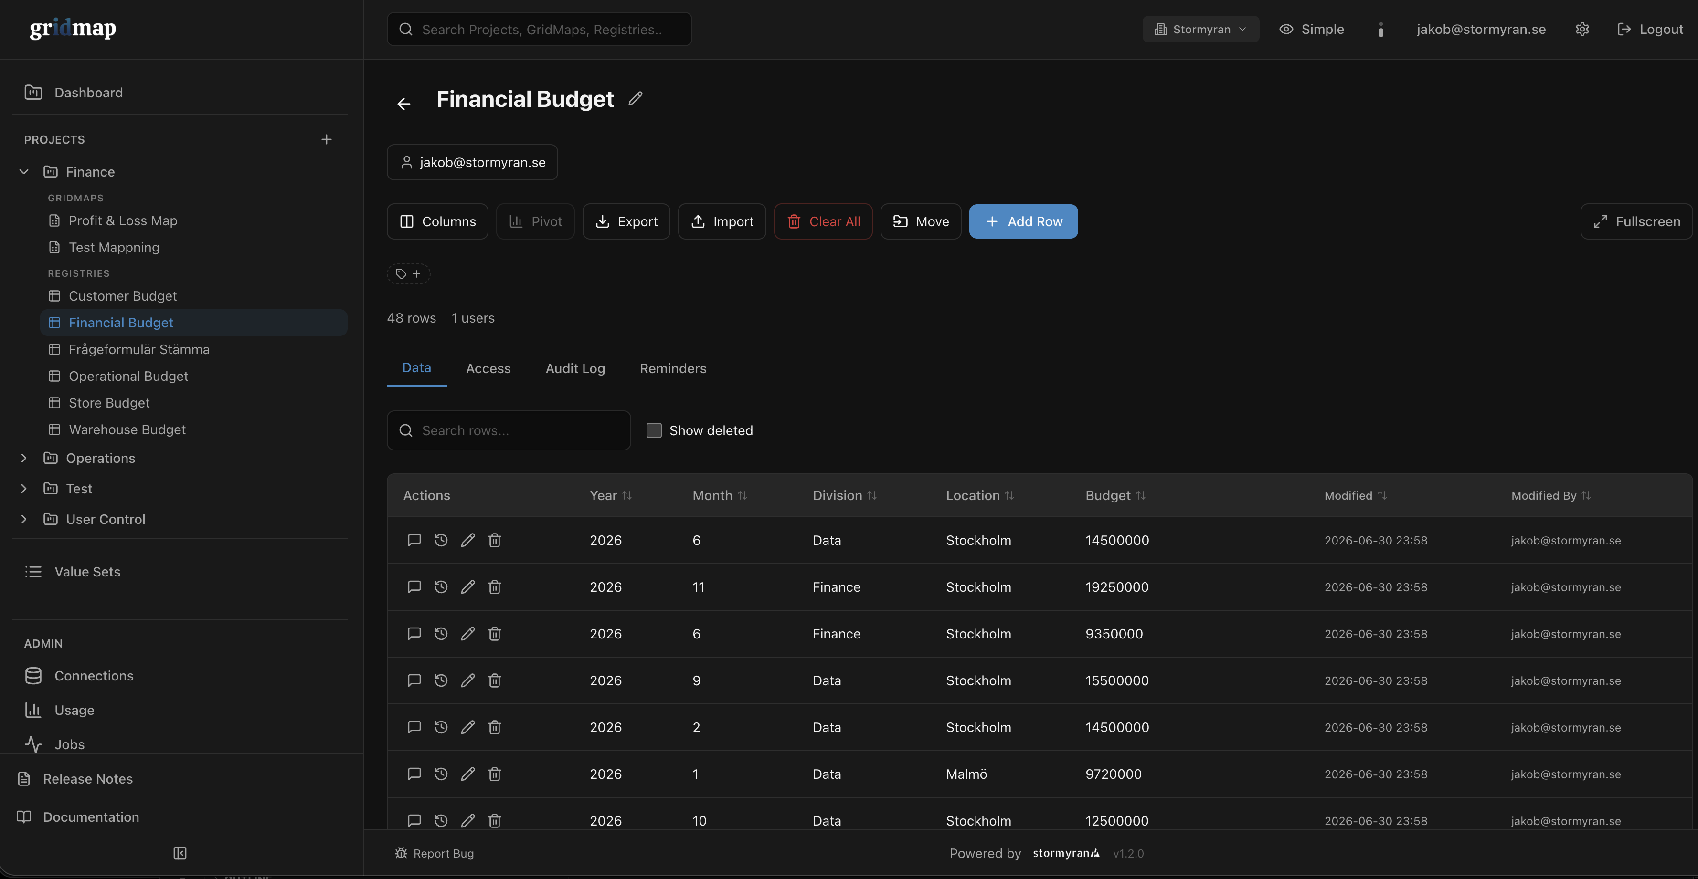Image resolution: width=1698 pixels, height=879 pixels.
Task: Open settings using the gear icon
Action: tap(1582, 29)
